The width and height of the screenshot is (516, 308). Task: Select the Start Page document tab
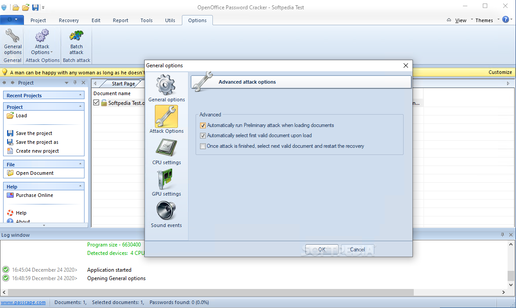point(123,84)
